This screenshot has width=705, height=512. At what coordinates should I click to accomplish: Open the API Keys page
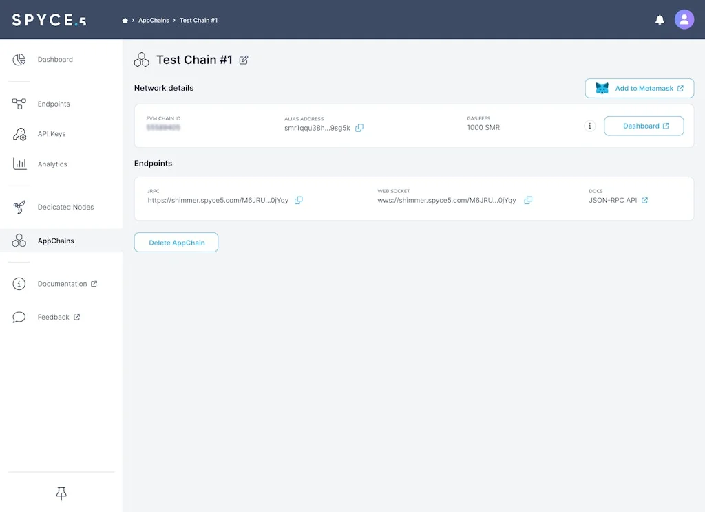point(50,134)
